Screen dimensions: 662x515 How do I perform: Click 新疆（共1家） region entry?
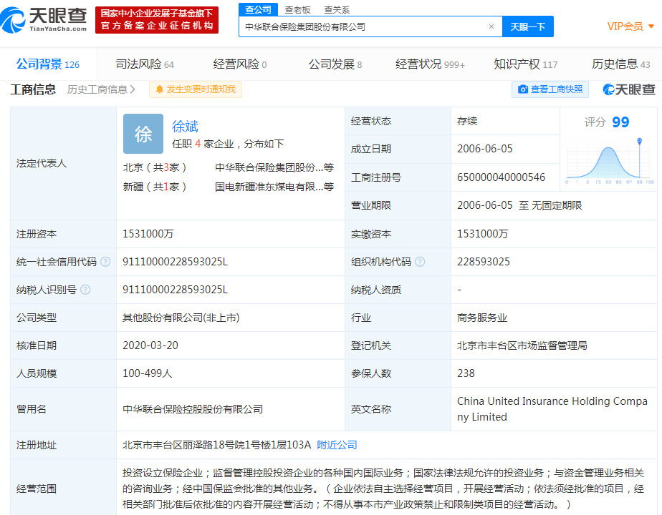[155, 187]
